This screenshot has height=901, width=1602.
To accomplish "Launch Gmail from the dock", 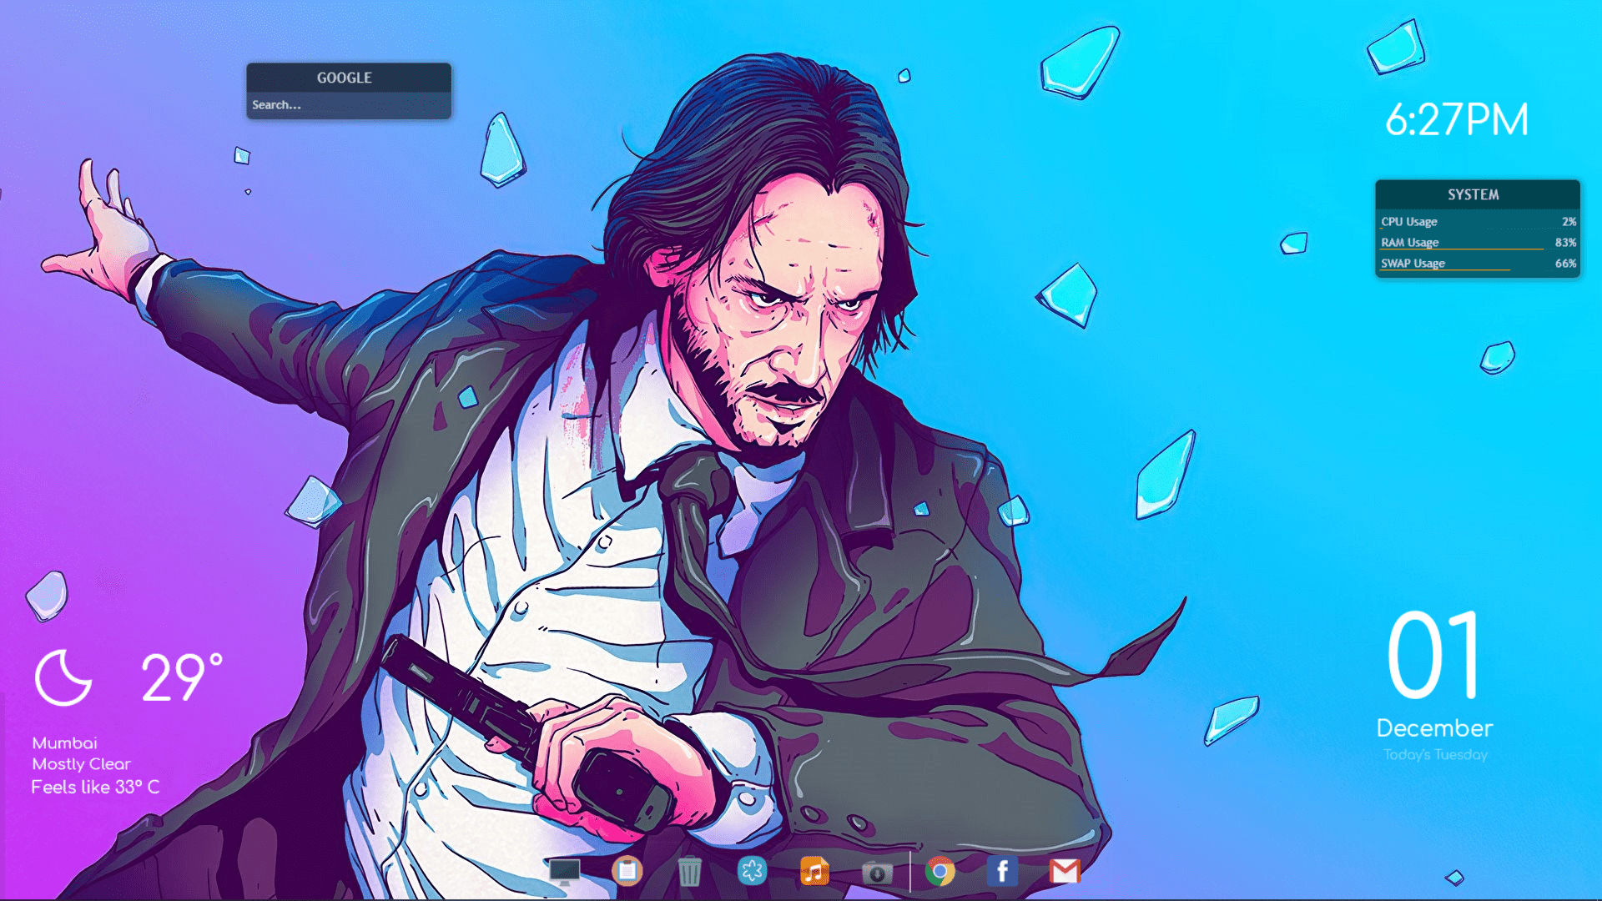I will 1066,872.
